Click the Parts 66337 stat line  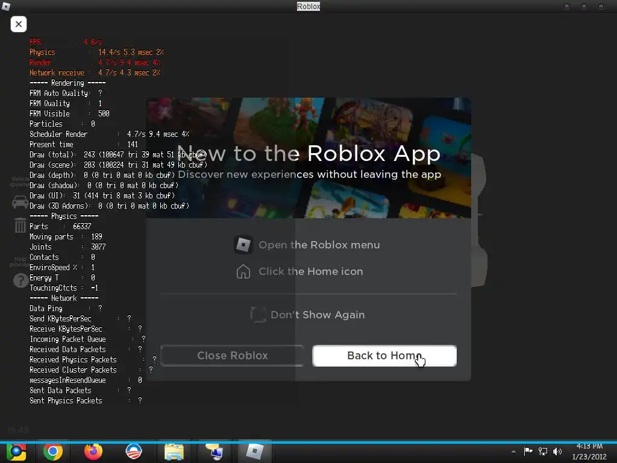(x=60, y=226)
